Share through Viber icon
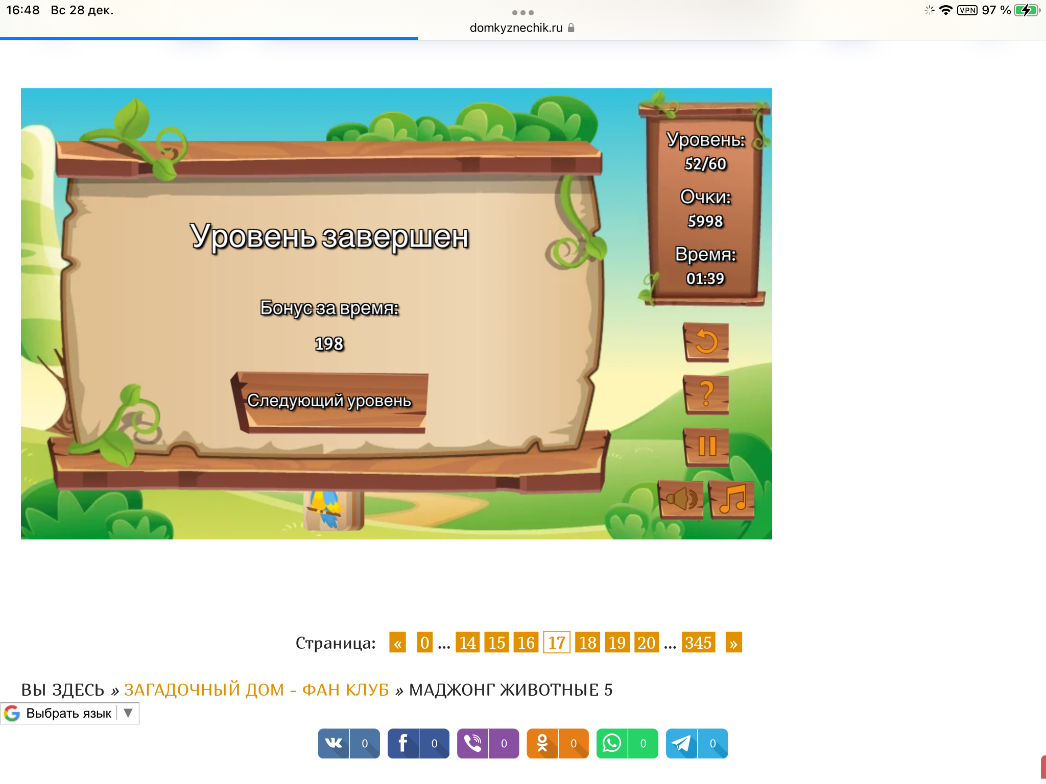Screen dimensions: 1046x784 click(473, 744)
